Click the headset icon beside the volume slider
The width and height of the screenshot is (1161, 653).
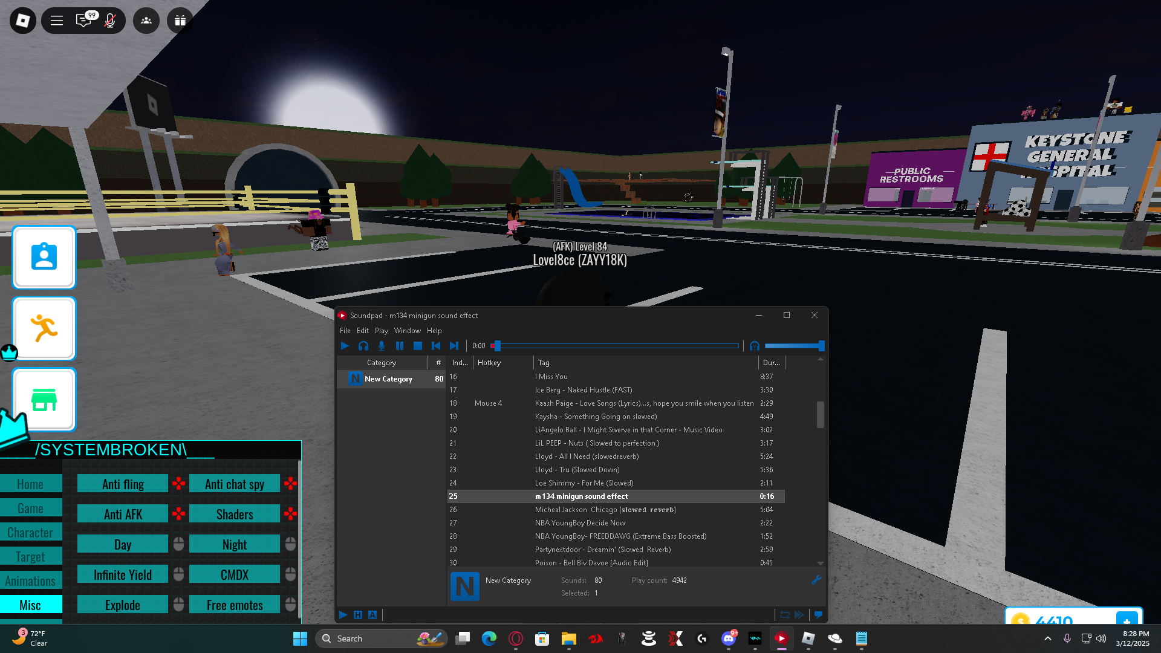click(755, 346)
